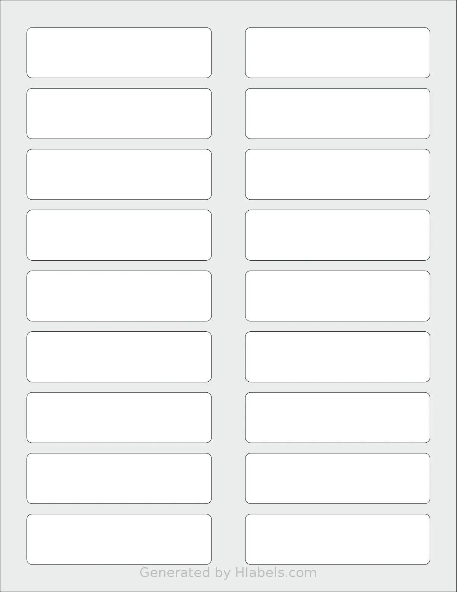Click the 'Generated by Hlabels.com' text
This screenshot has height=592, width=457.
pos(228,573)
